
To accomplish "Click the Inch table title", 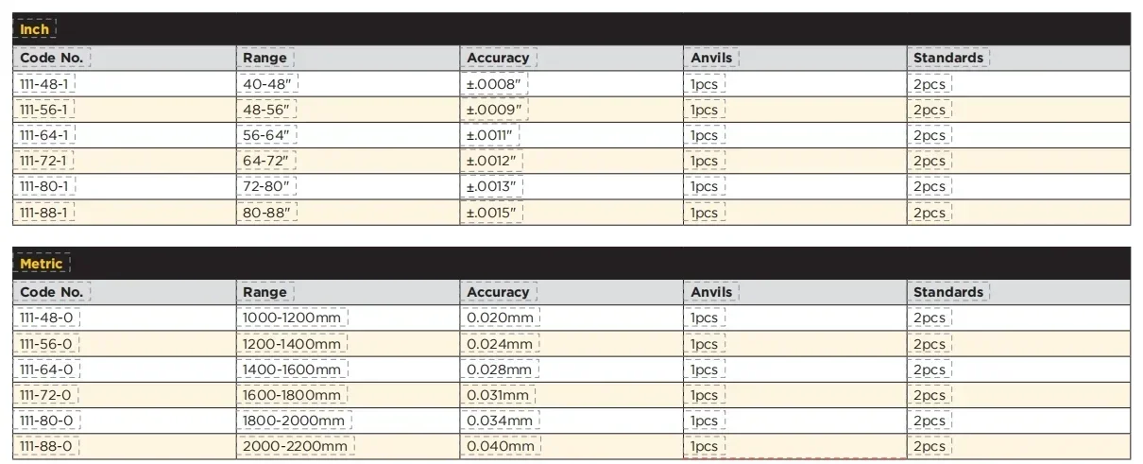I will (35, 30).
